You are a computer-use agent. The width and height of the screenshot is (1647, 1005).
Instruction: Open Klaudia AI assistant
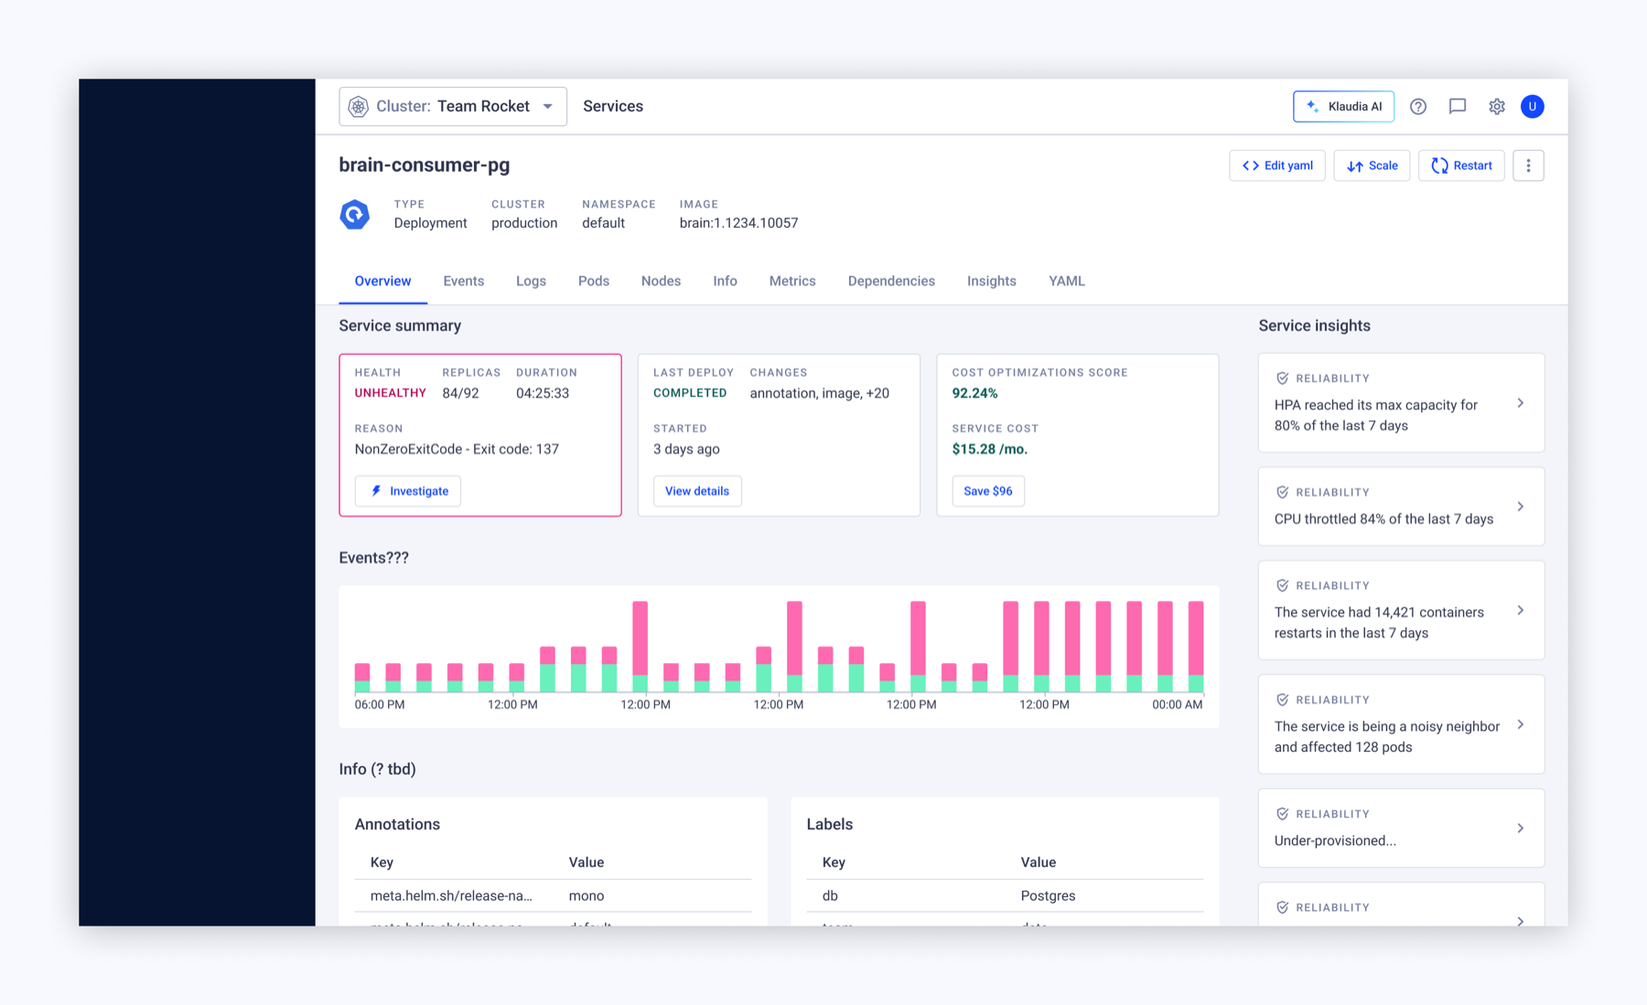tap(1343, 107)
